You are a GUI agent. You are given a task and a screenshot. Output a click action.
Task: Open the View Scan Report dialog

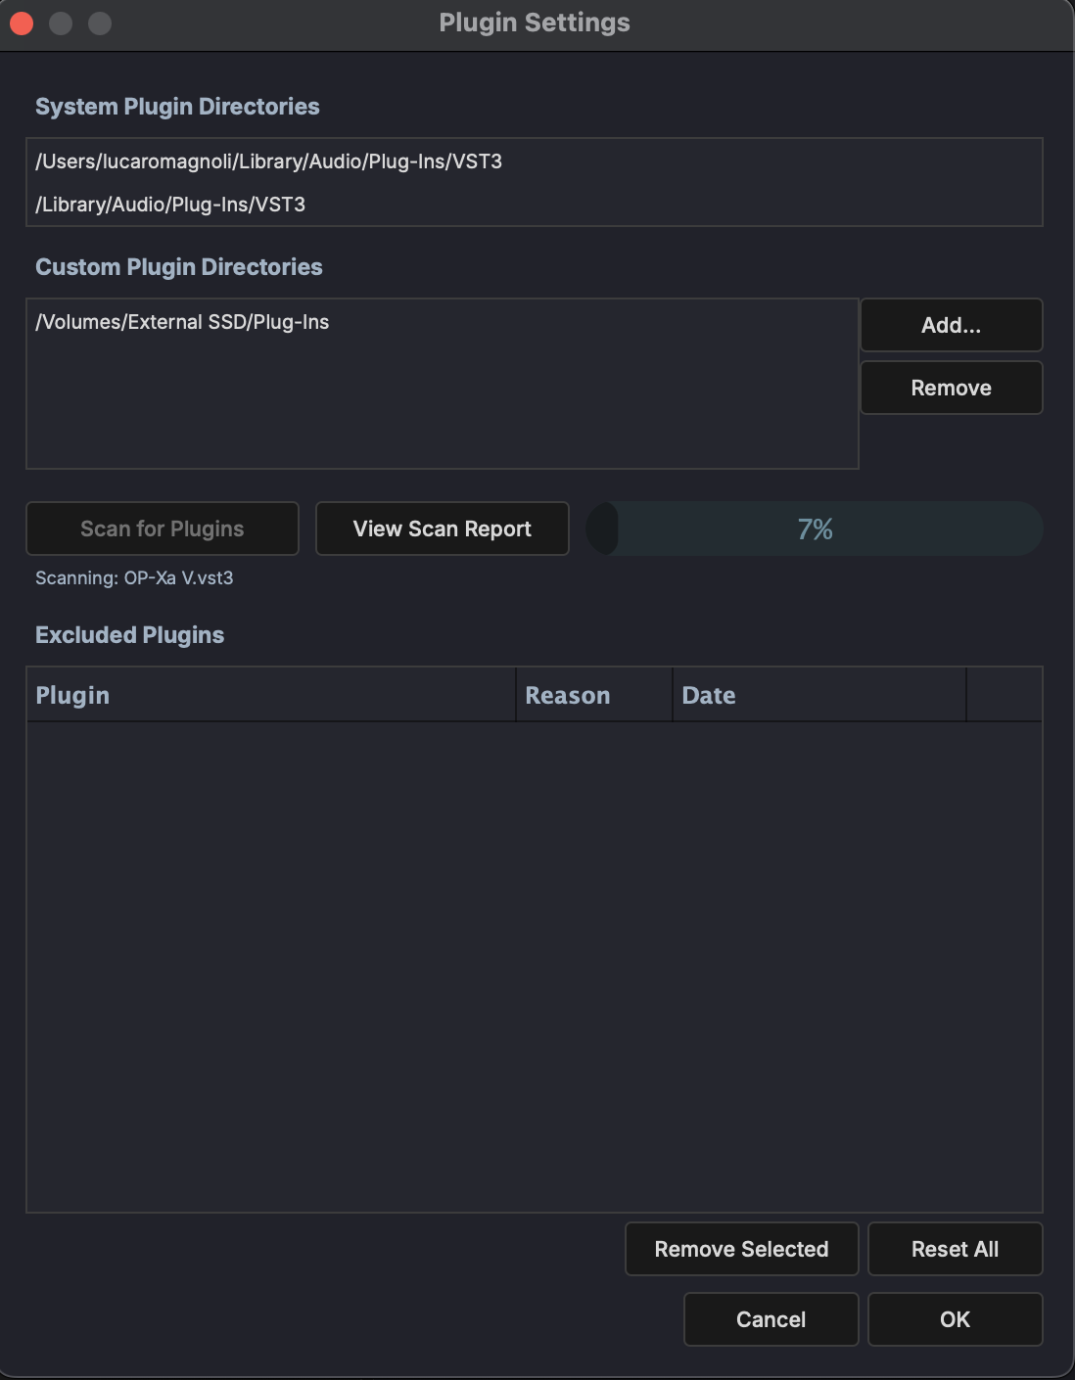point(442,529)
